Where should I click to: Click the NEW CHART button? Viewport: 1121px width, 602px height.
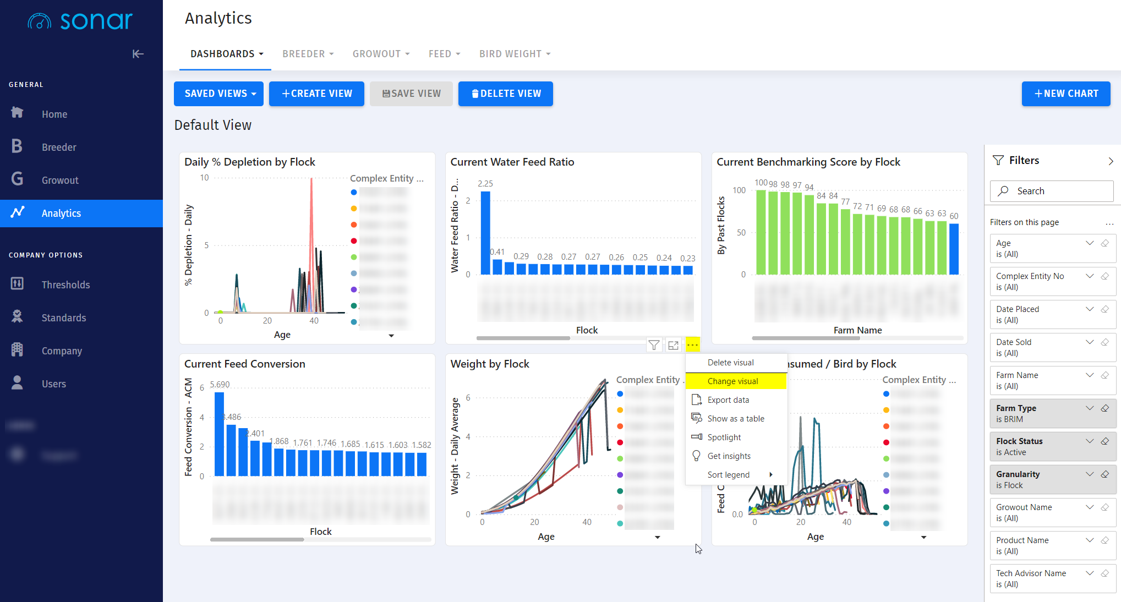point(1066,94)
